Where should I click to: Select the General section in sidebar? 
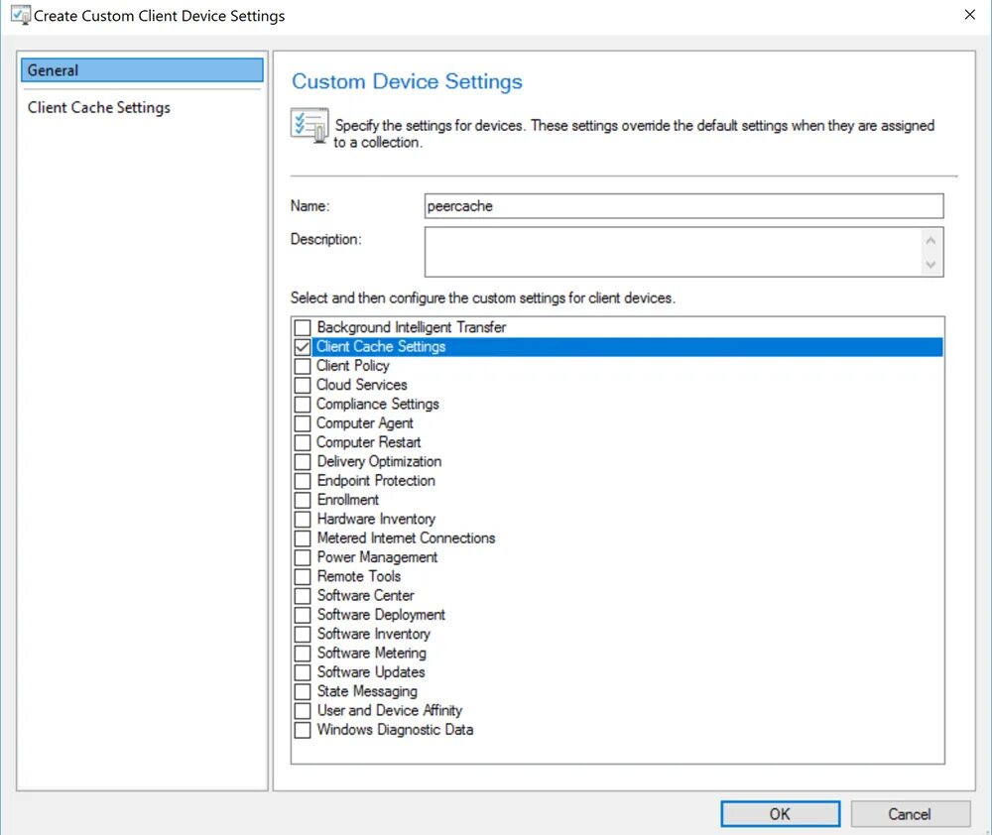point(142,70)
